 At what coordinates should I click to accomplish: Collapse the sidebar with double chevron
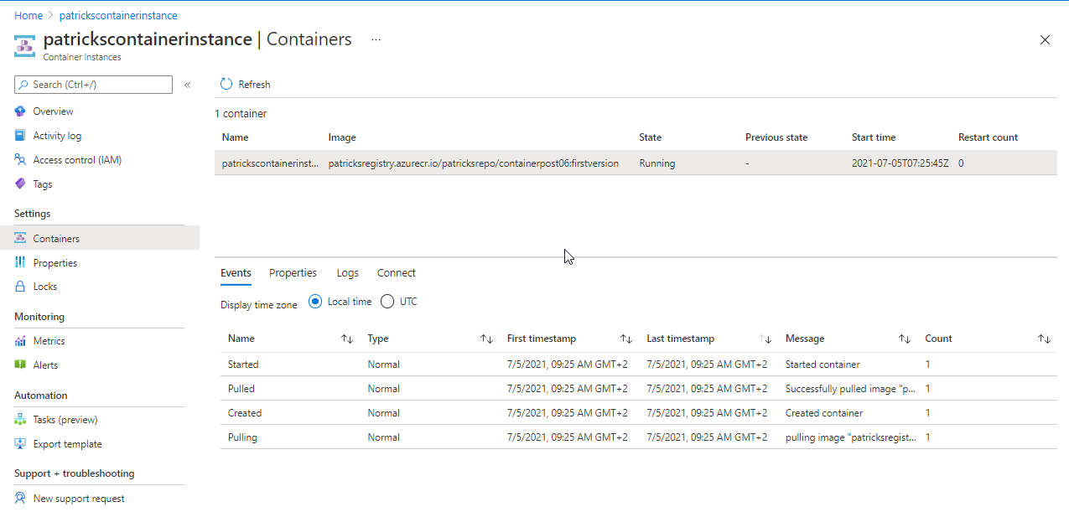click(188, 85)
